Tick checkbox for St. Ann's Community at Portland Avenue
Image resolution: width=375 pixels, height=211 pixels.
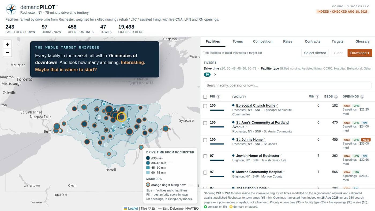205,123
